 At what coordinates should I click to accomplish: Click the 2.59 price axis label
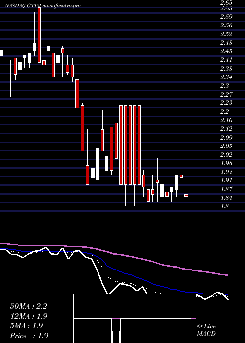tap(226, 16)
